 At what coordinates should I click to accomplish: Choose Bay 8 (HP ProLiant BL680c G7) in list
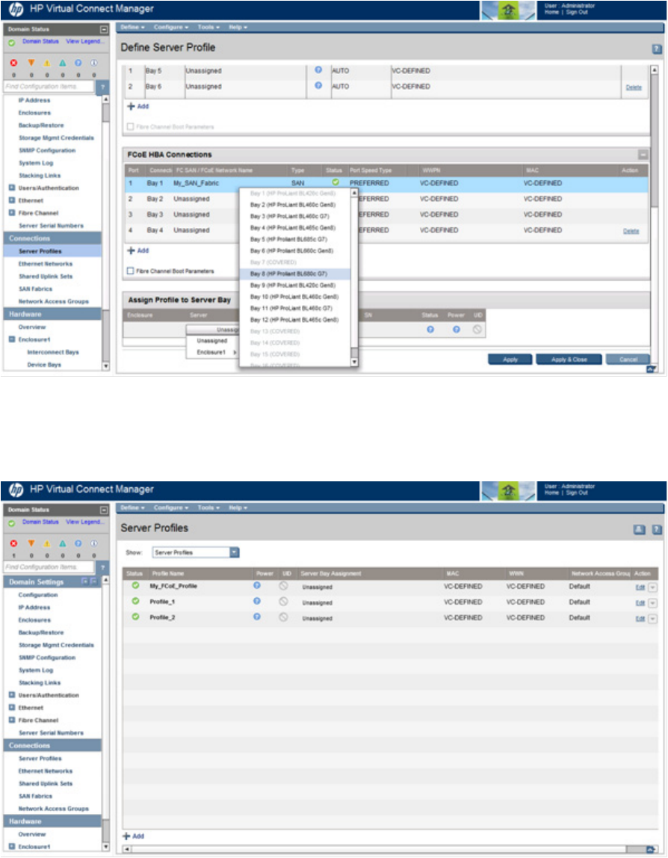[295, 274]
